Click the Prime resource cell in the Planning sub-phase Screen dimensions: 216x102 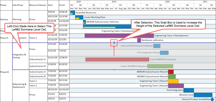pos(38,19)
